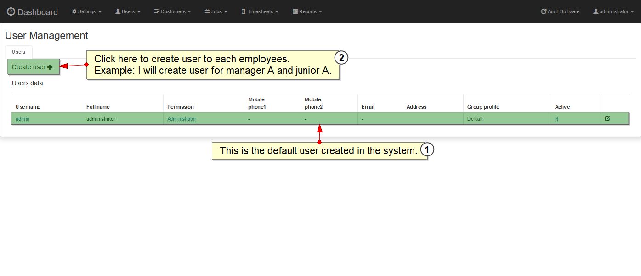Open the admin username link
This screenshot has width=641, height=276.
click(23, 119)
